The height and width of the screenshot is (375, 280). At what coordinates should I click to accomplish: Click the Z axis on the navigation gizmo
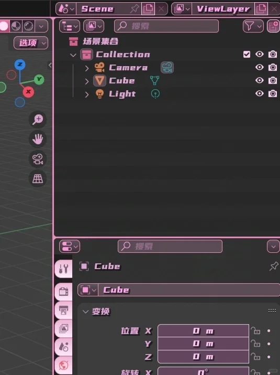click(x=20, y=65)
